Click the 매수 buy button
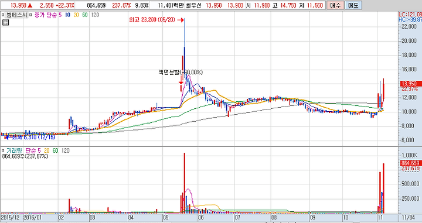 click(x=335, y=5)
